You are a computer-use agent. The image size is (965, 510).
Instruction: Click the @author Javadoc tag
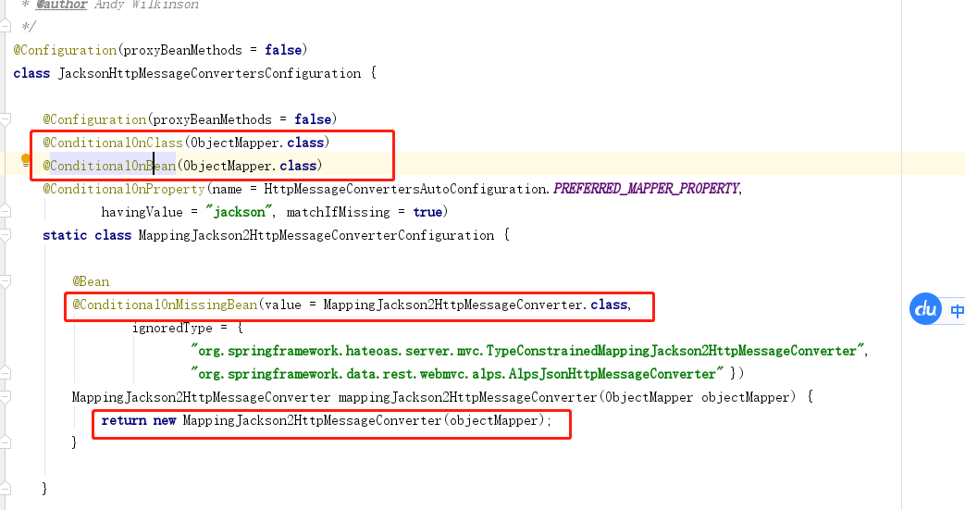[61, 5]
